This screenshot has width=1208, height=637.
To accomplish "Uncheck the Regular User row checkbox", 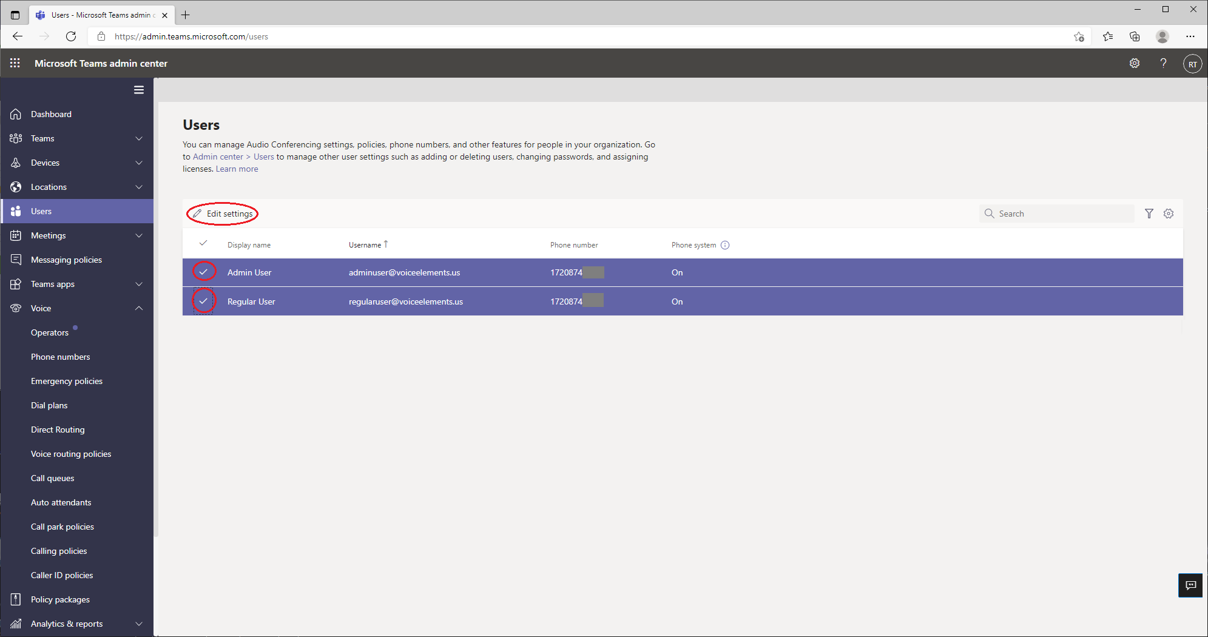I will pos(204,301).
